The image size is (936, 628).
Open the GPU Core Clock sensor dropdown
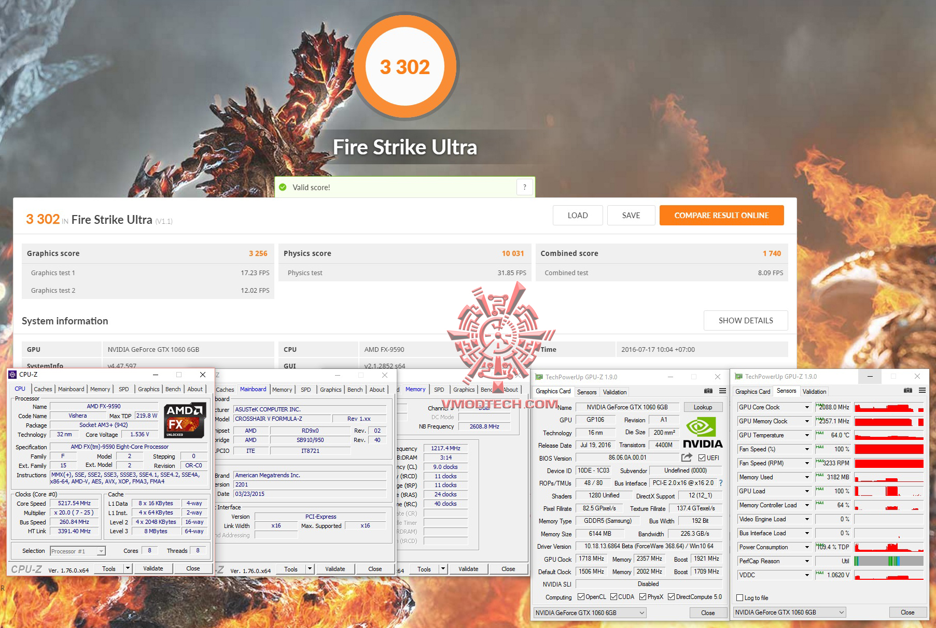807,407
